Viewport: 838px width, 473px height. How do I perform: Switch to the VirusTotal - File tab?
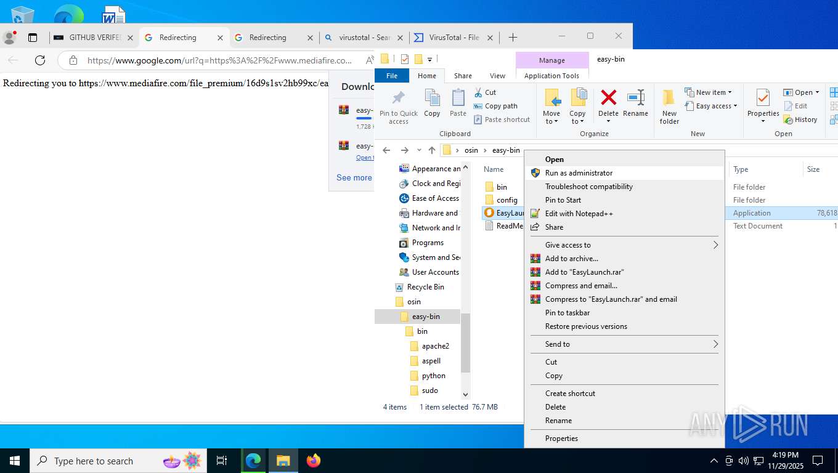[x=454, y=38]
